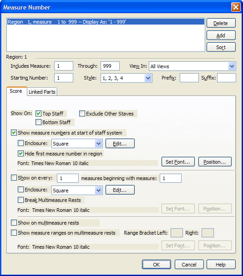The image size is (243, 276).
Task: Click the Add region button
Action: coord(221,35)
